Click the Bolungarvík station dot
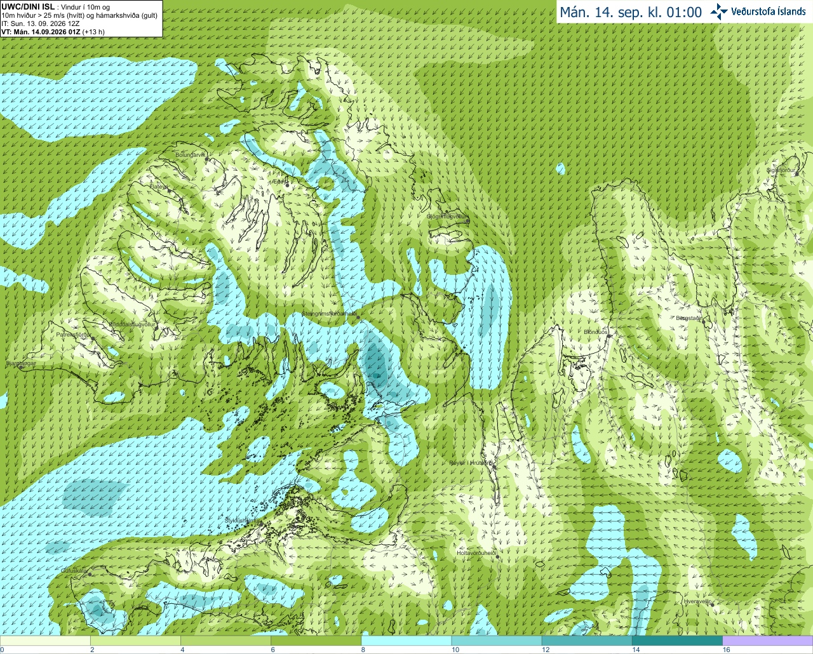 [x=206, y=159]
